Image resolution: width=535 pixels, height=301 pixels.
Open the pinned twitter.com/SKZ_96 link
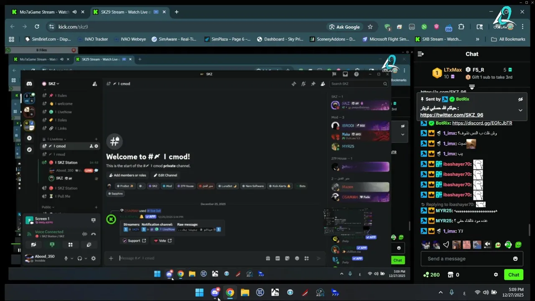[x=451, y=115]
